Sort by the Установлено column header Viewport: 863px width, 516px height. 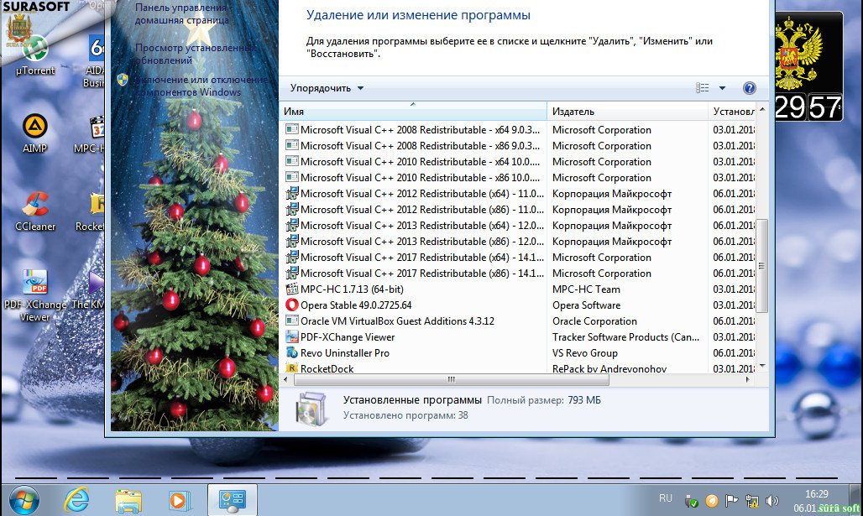click(x=733, y=111)
